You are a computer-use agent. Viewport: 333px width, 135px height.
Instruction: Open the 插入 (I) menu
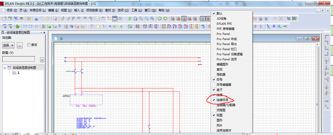click(78, 10)
